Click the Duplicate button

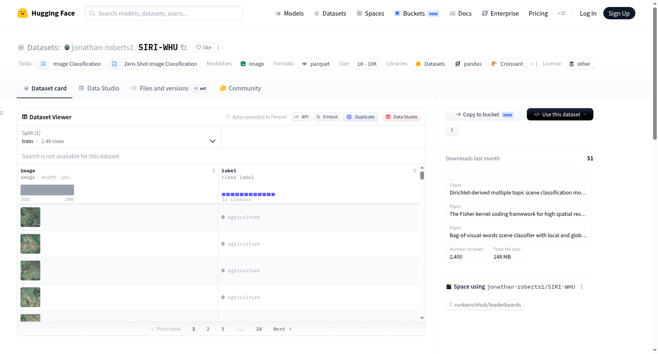361,117
